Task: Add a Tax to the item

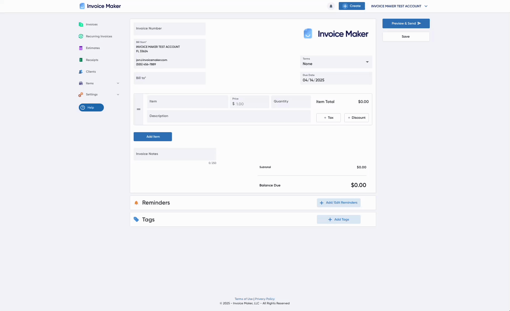Action: pos(329,118)
